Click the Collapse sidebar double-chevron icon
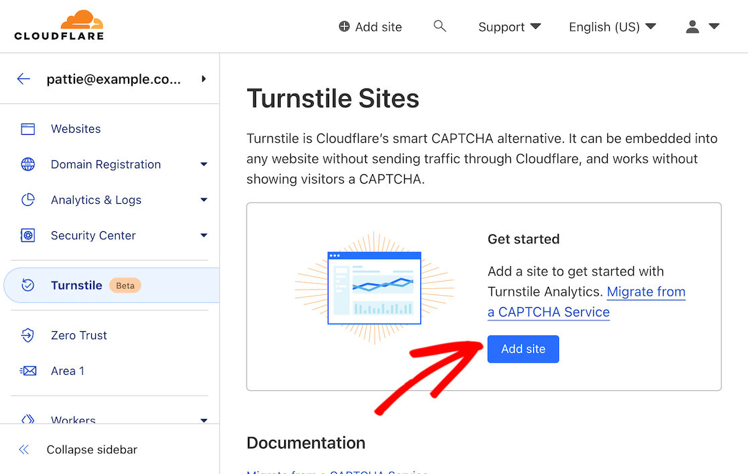Screen dimensions: 748x474 click(24, 449)
